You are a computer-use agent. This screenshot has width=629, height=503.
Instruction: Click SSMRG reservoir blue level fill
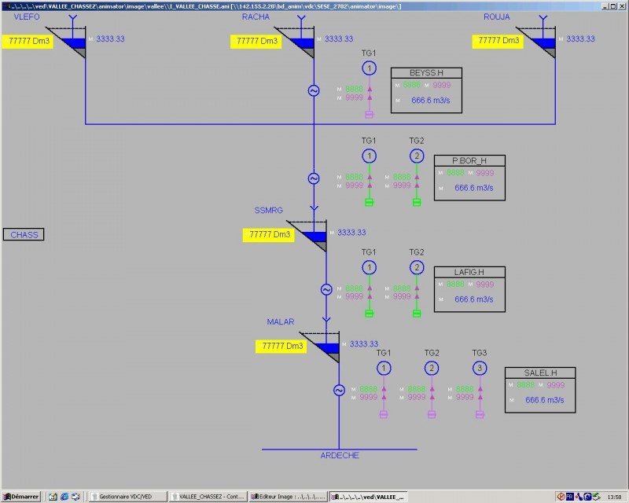(314, 233)
